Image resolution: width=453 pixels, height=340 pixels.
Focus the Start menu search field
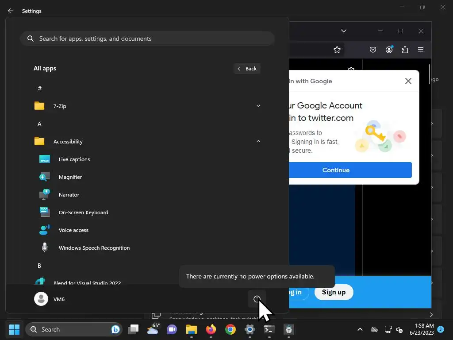[x=147, y=39]
